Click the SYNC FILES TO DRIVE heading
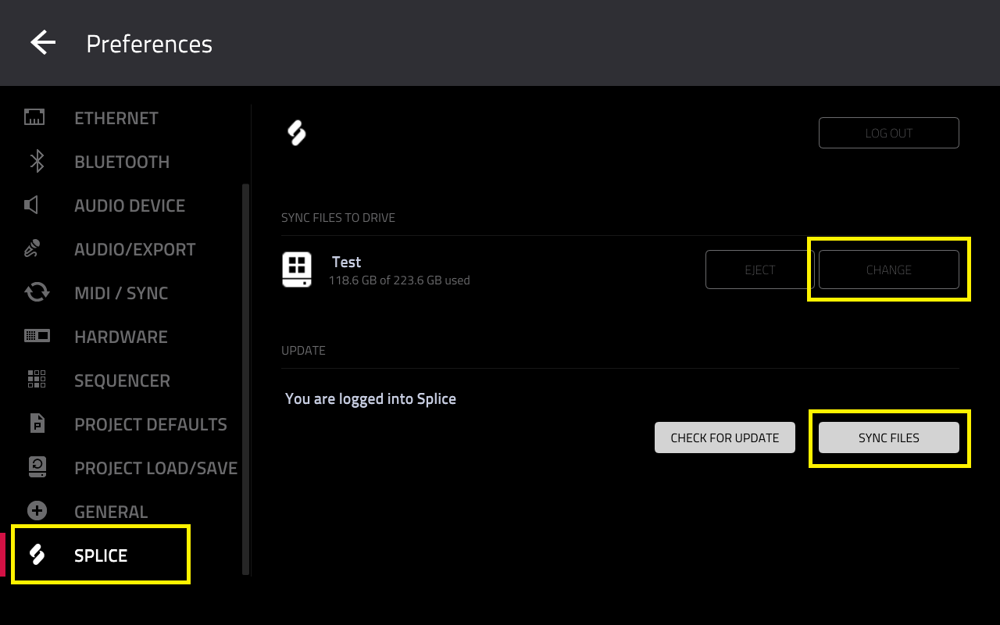This screenshot has width=1000, height=625. pos(338,217)
